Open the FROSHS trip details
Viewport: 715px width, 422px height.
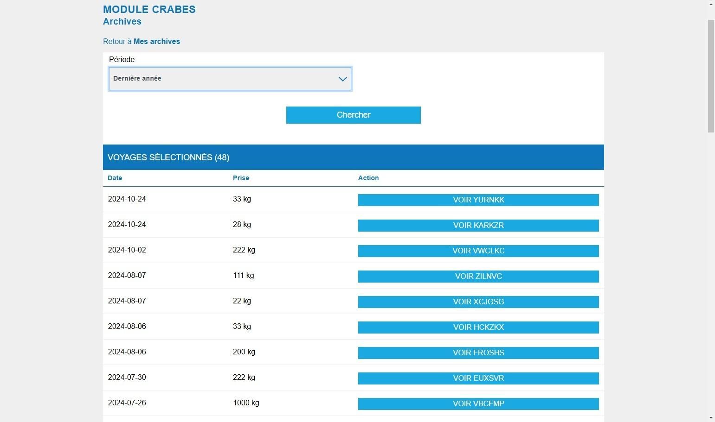click(478, 353)
